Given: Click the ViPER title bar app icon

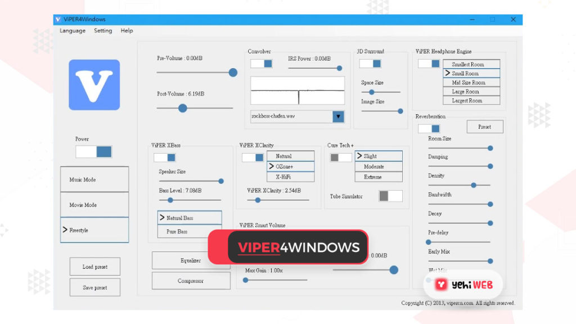Looking at the screenshot, I should [x=58, y=19].
